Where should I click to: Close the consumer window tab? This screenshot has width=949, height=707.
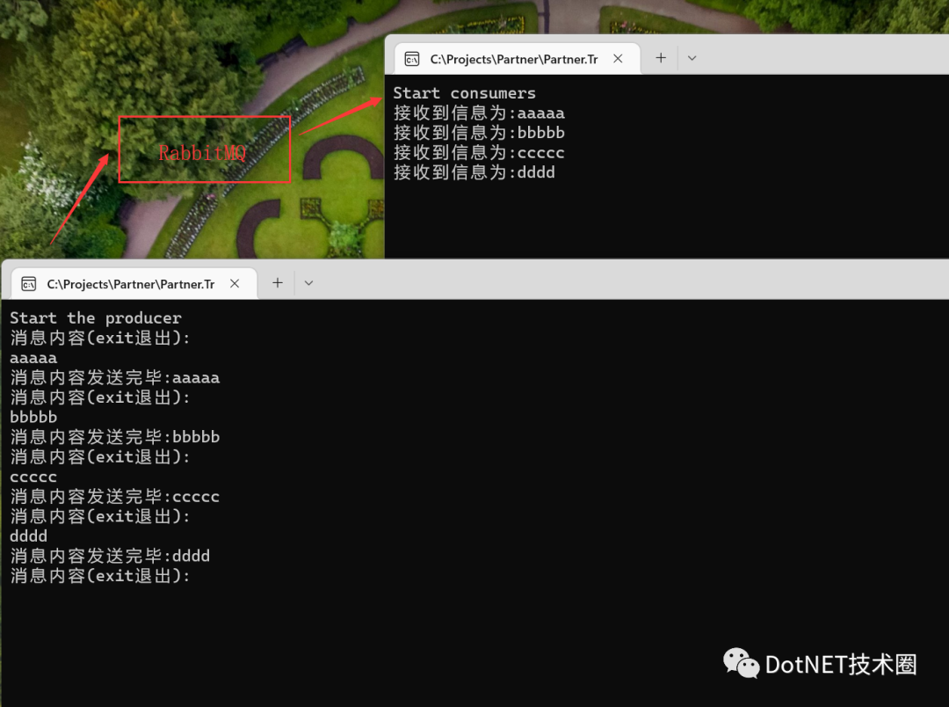pyautogui.click(x=618, y=58)
